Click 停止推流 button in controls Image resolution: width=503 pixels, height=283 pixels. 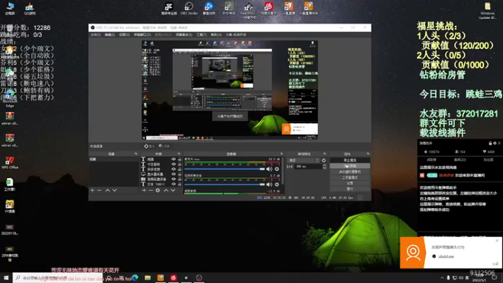click(350, 160)
